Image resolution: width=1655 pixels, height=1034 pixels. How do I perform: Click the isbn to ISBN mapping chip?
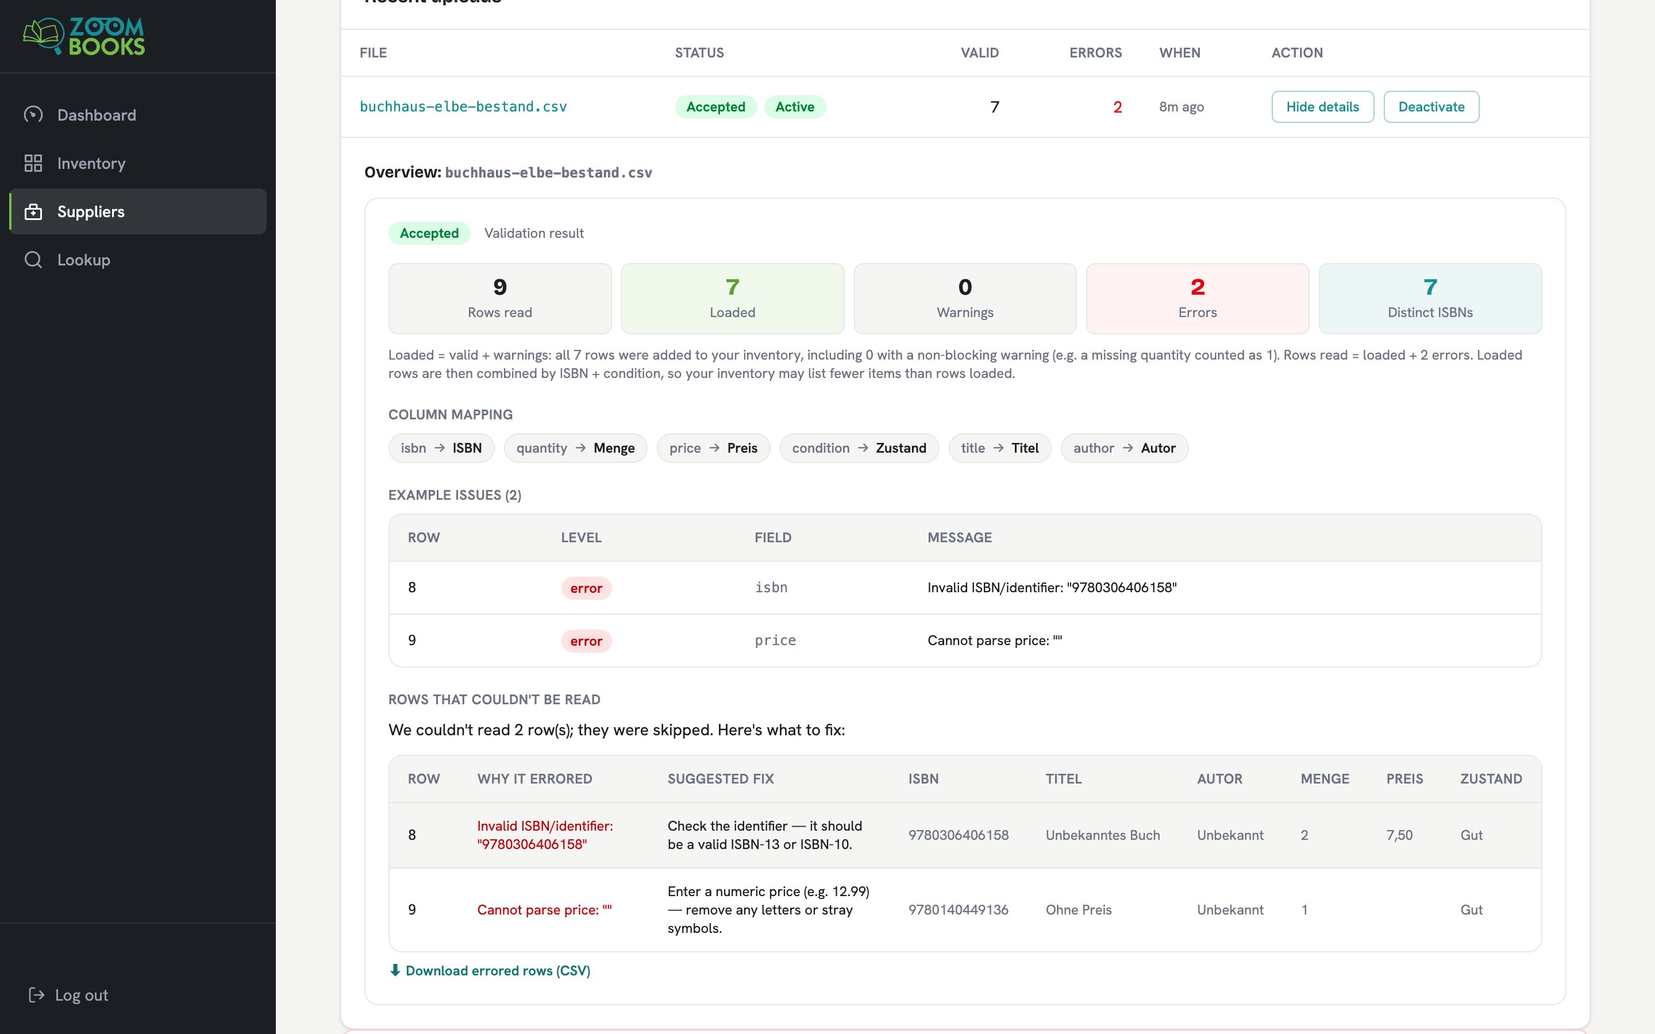click(441, 448)
